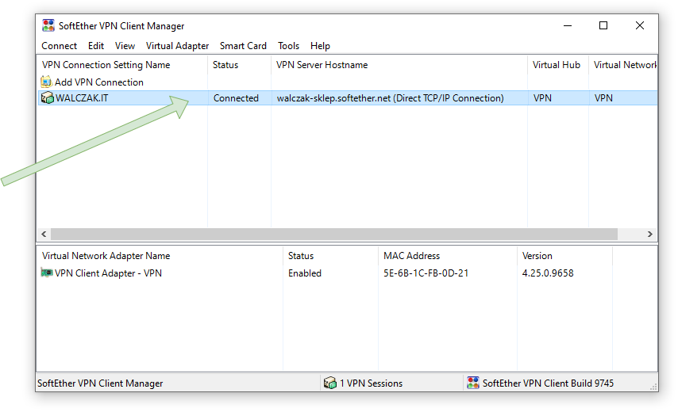Viewport: 678px width, 412px height.
Task: Open the Edit menu
Action: pyautogui.click(x=96, y=46)
